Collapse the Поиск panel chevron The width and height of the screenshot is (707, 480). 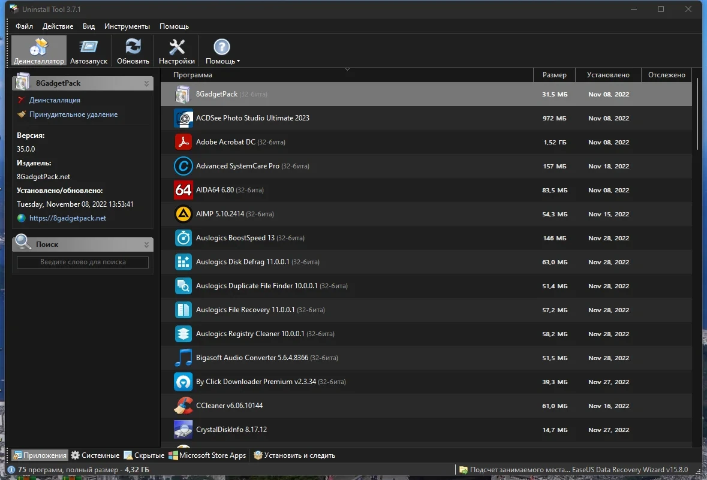[146, 244]
